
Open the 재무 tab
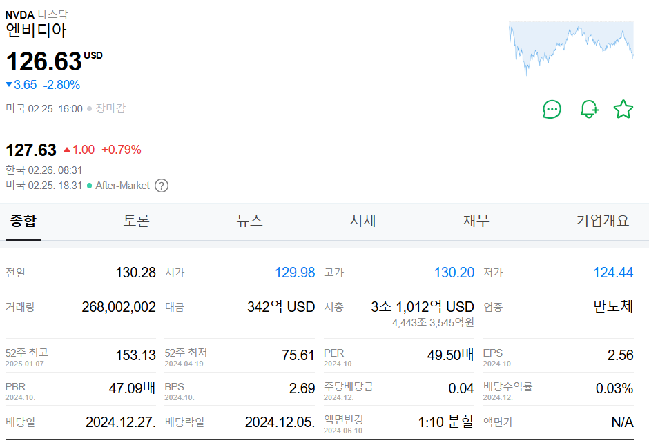(x=476, y=221)
